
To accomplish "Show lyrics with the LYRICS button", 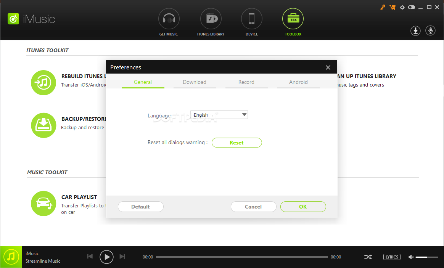I will click(x=392, y=257).
